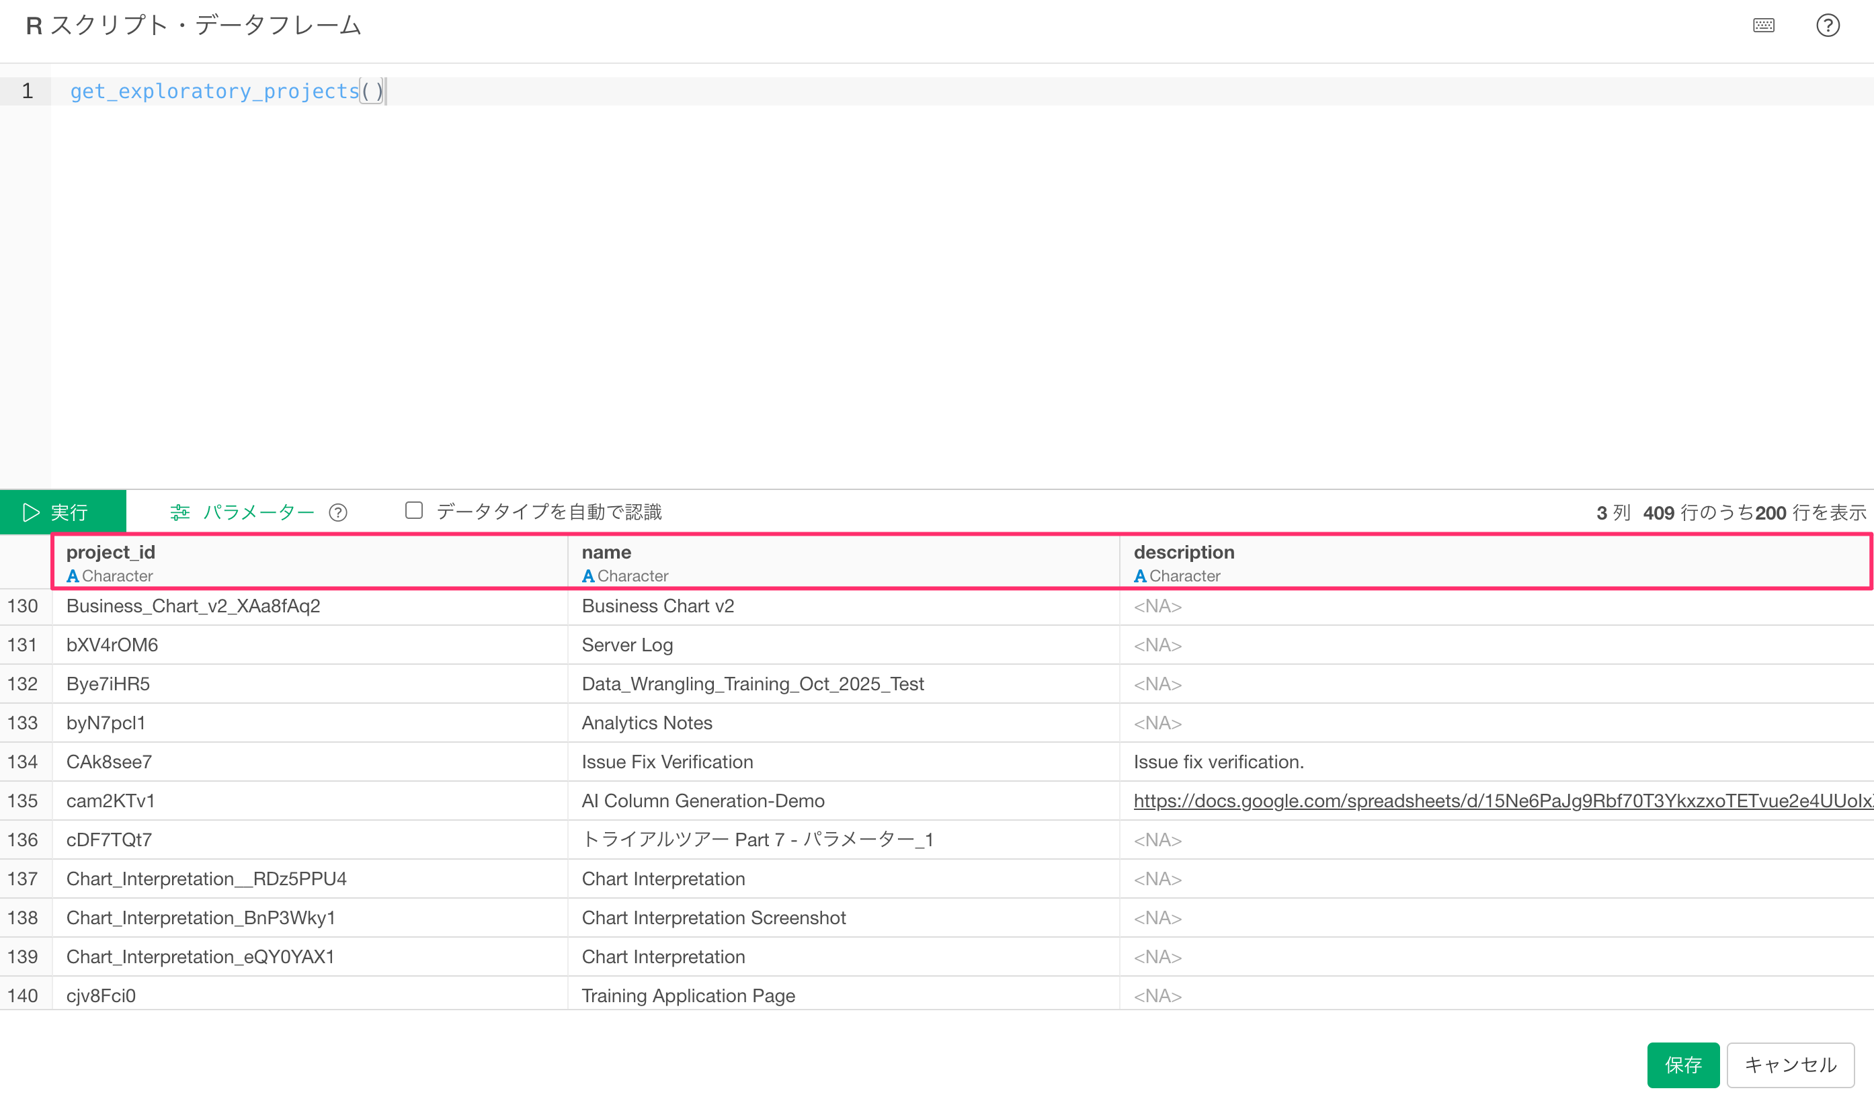Click the Server Log name cell

627,645
